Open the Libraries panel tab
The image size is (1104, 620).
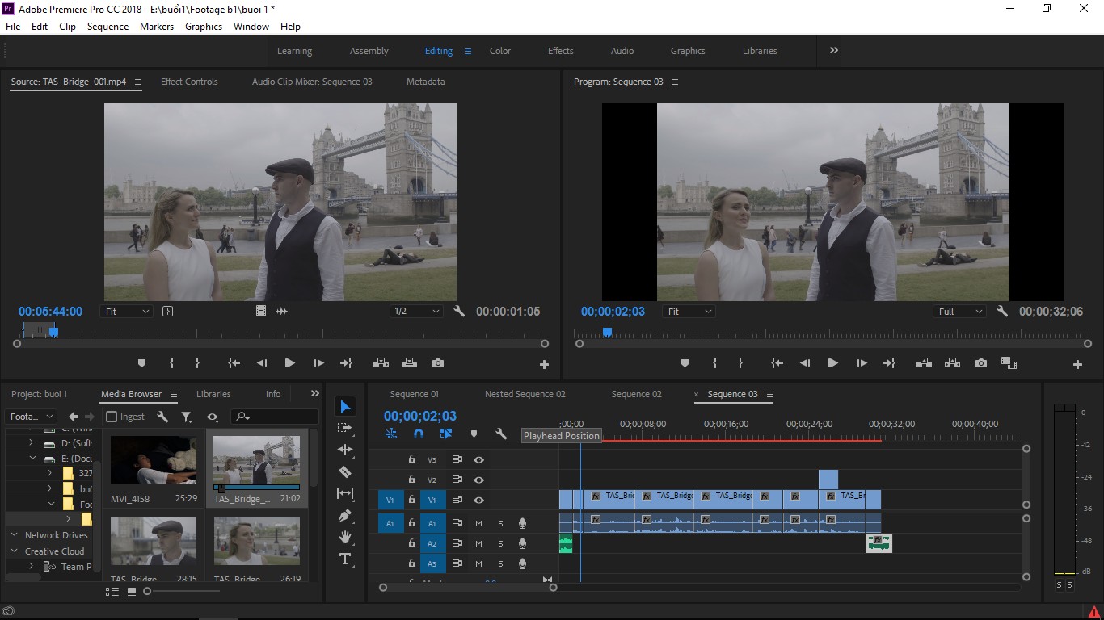click(213, 394)
